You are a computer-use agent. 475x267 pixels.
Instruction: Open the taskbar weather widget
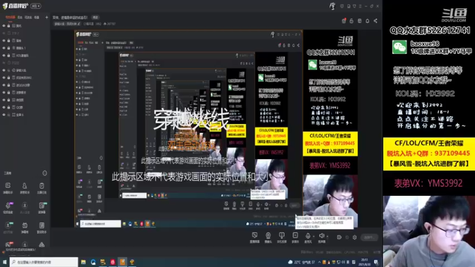pos(302,262)
